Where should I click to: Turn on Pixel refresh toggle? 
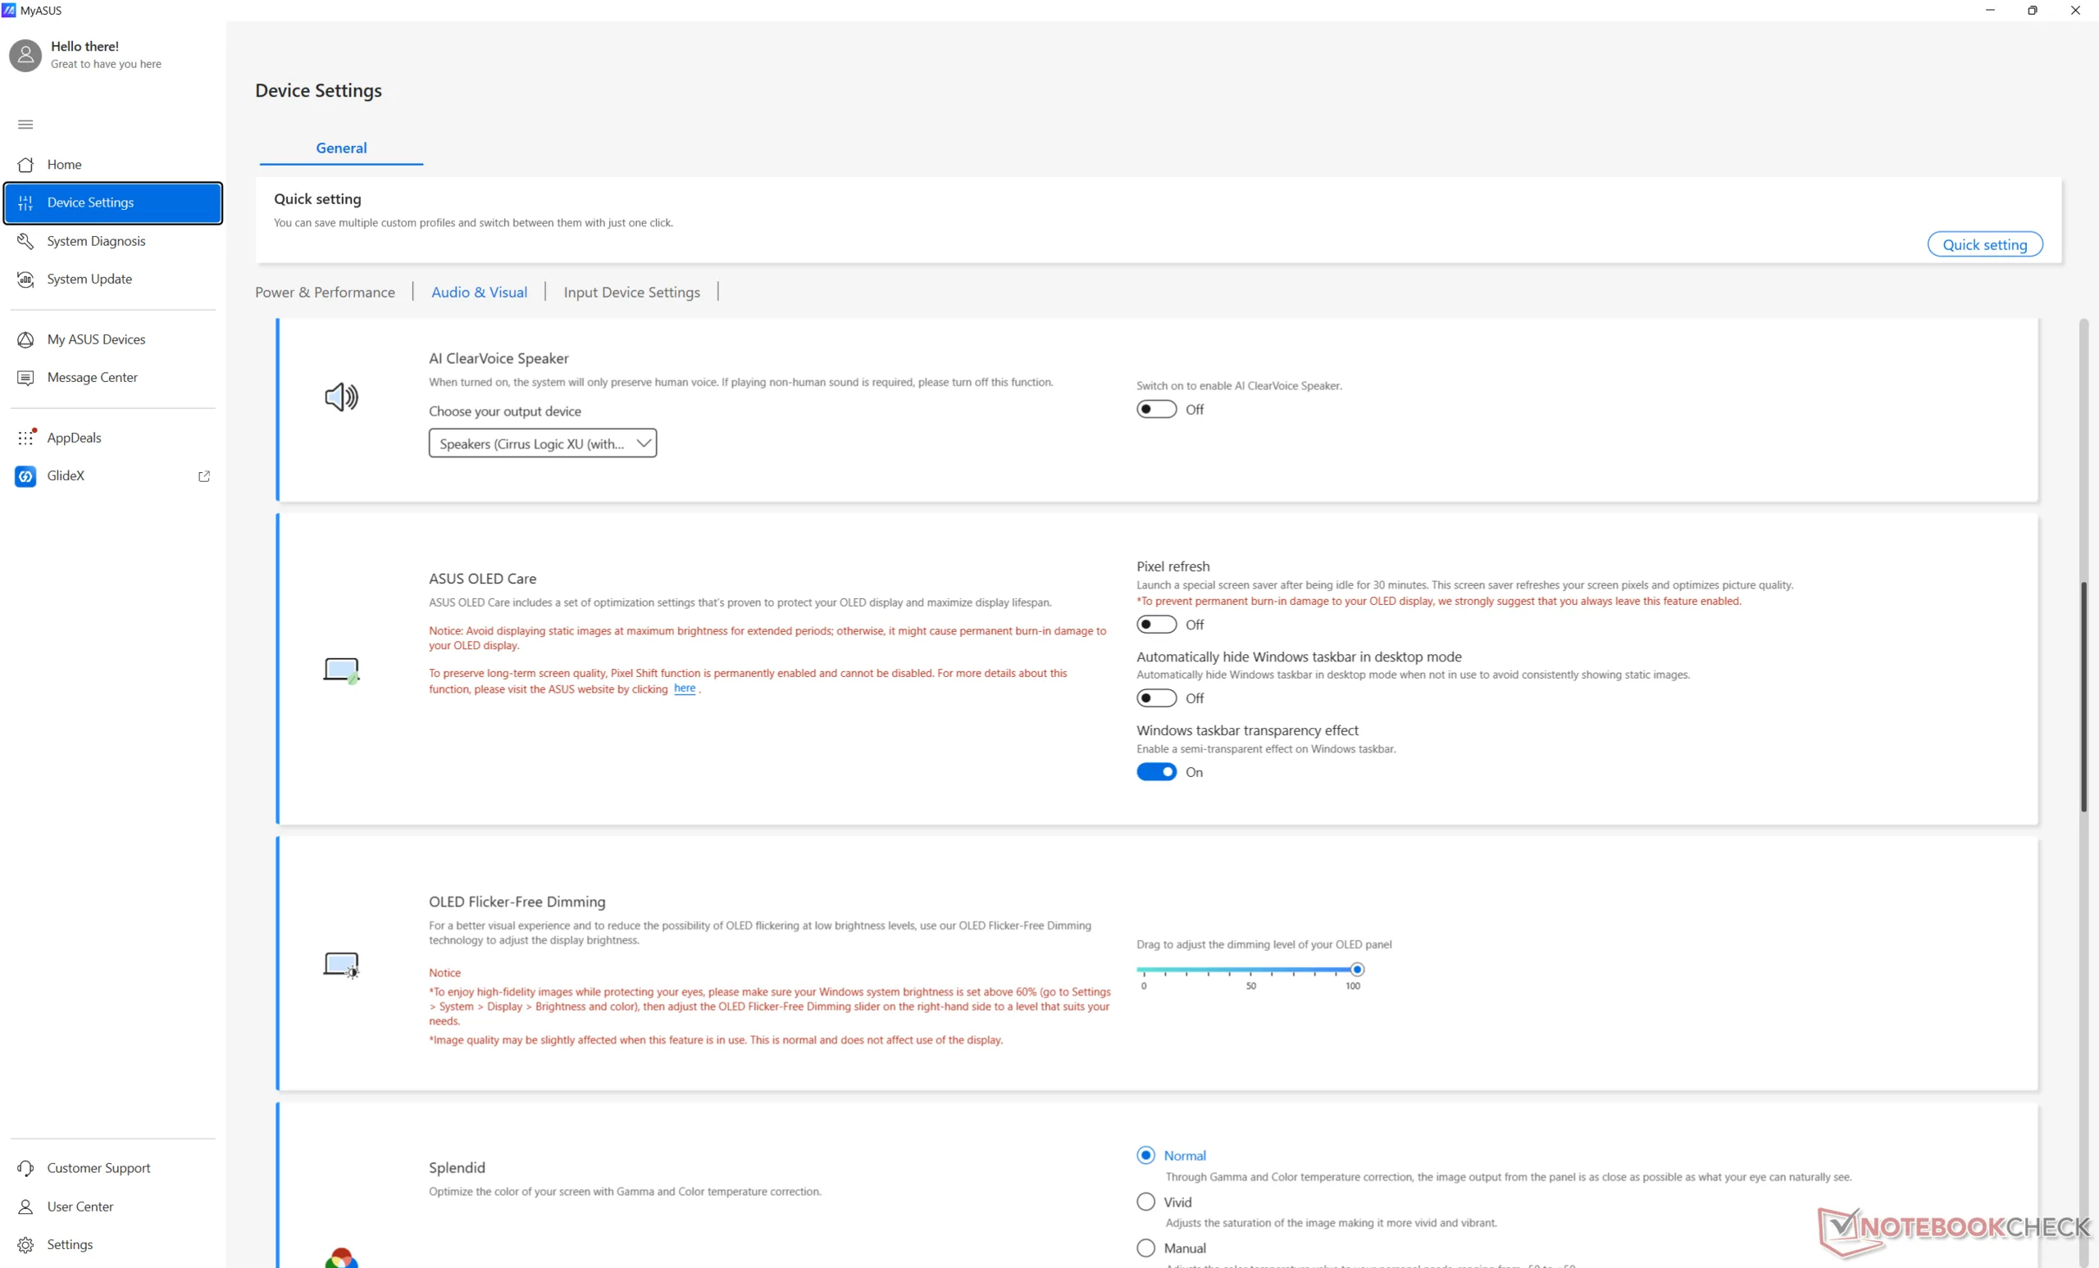pyautogui.click(x=1156, y=625)
